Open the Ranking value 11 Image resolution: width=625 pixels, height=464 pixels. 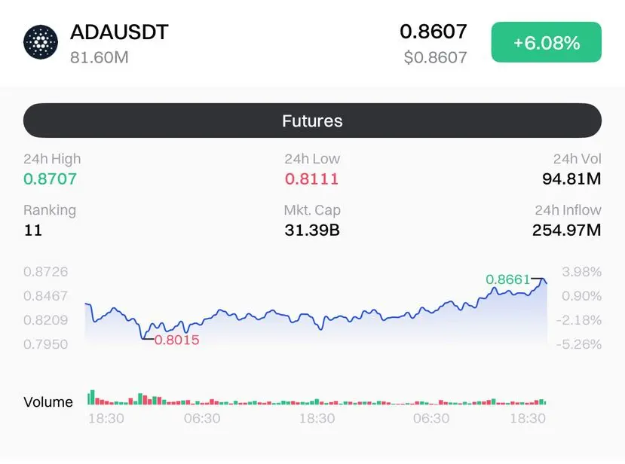pyautogui.click(x=33, y=230)
